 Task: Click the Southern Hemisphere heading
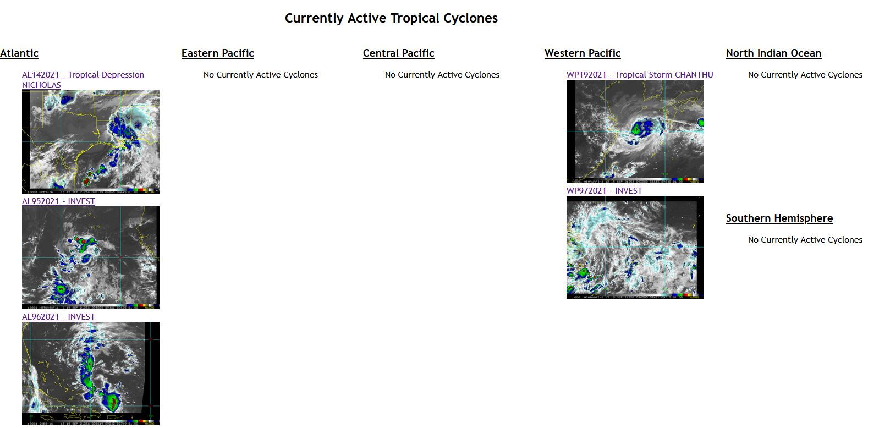coord(779,218)
